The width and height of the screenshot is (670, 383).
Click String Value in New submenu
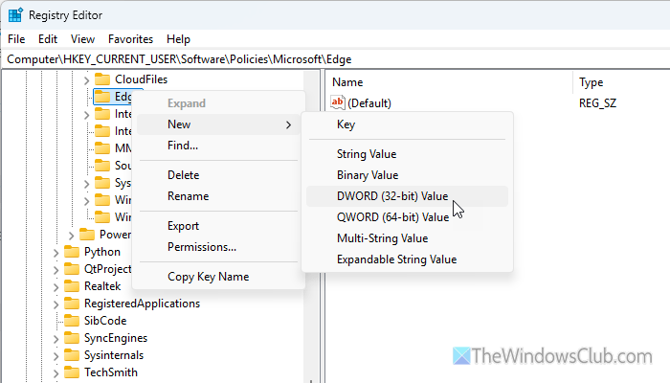pyautogui.click(x=367, y=153)
